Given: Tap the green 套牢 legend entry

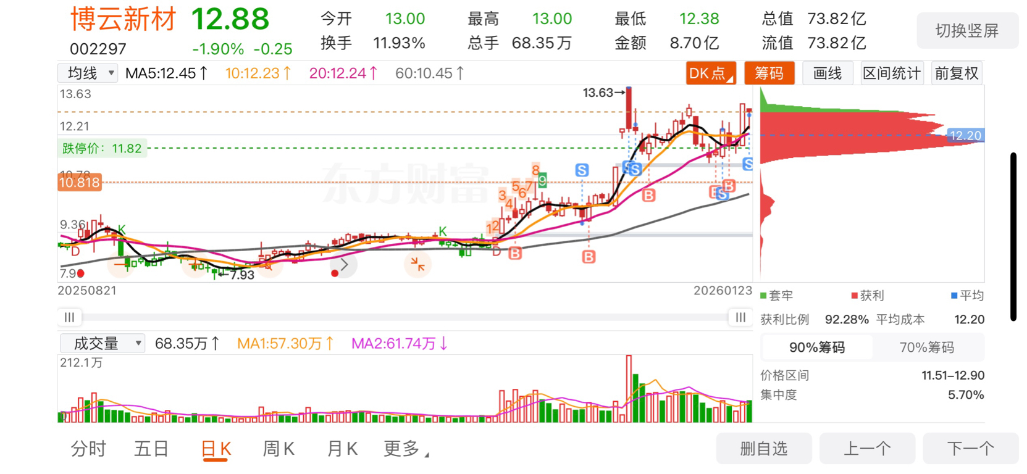Looking at the screenshot, I should click(777, 296).
